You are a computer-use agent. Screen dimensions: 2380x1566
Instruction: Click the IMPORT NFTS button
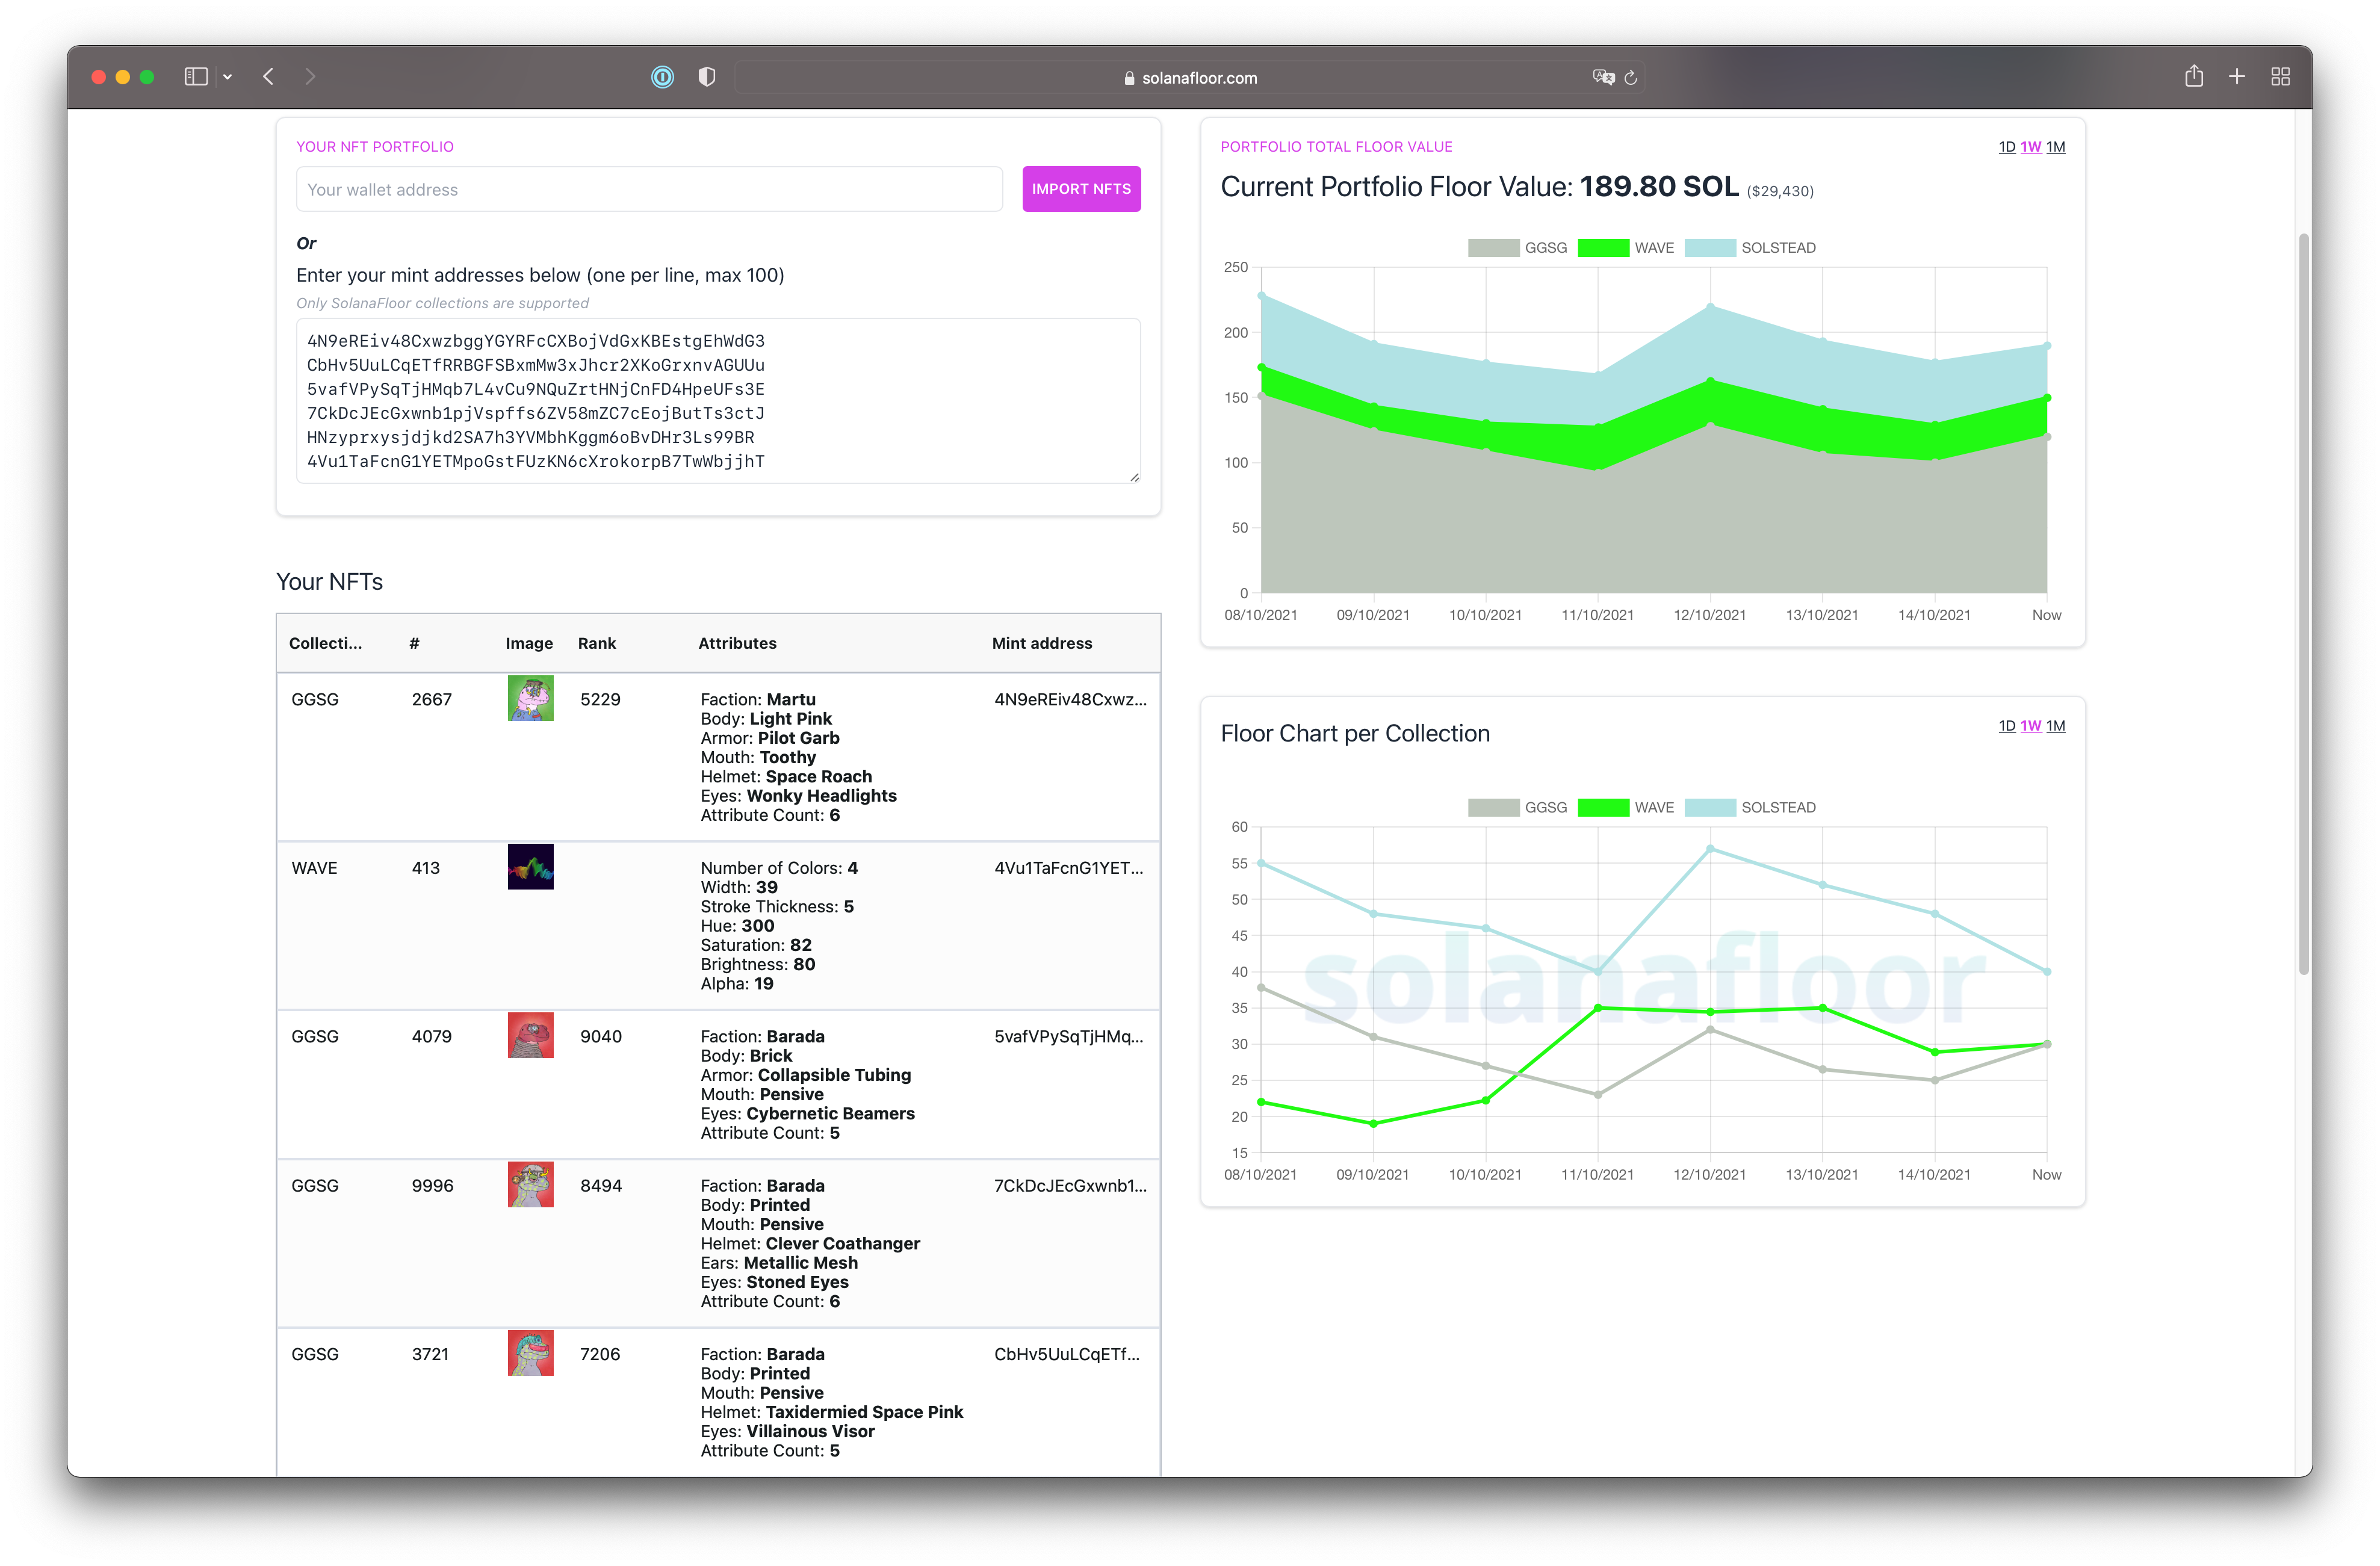pos(1081,189)
